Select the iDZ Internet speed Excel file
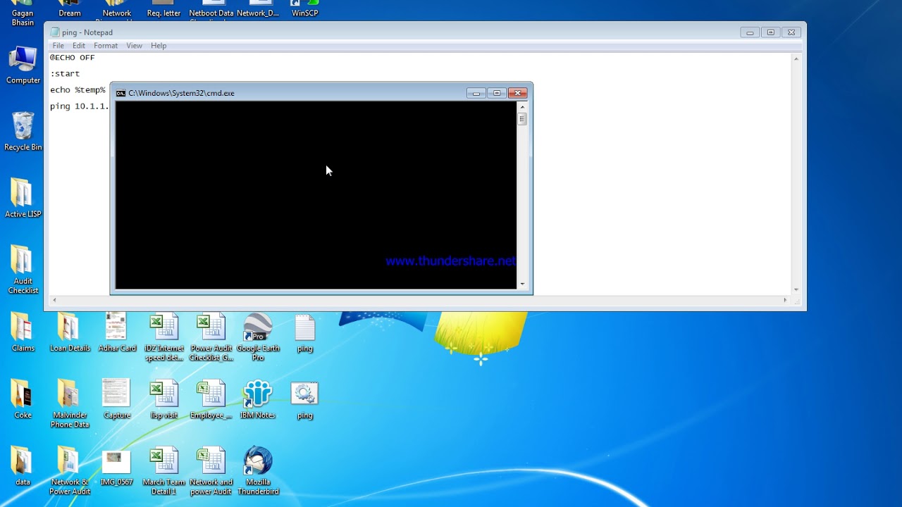This screenshot has width=902, height=507. (164, 337)
